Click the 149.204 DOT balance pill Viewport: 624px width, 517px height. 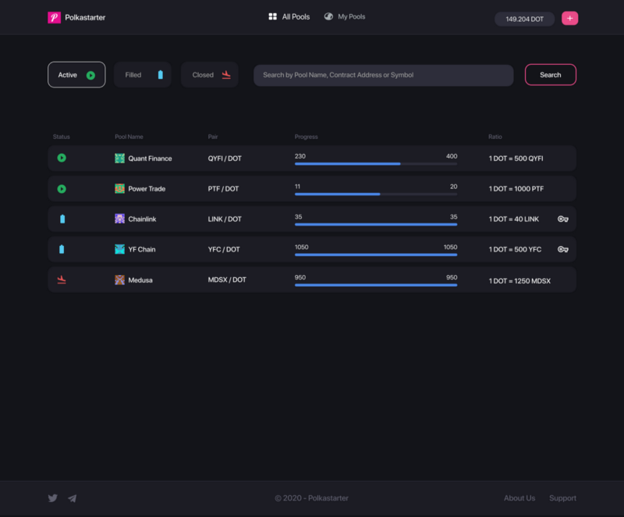524,19
